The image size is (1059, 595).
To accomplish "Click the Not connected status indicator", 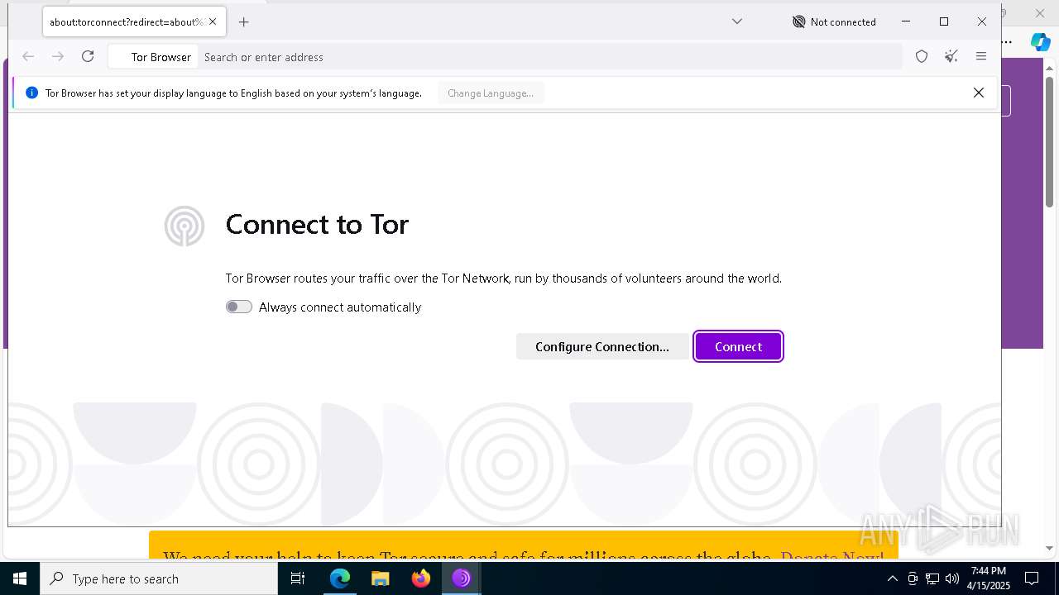I will click(834, 22).
